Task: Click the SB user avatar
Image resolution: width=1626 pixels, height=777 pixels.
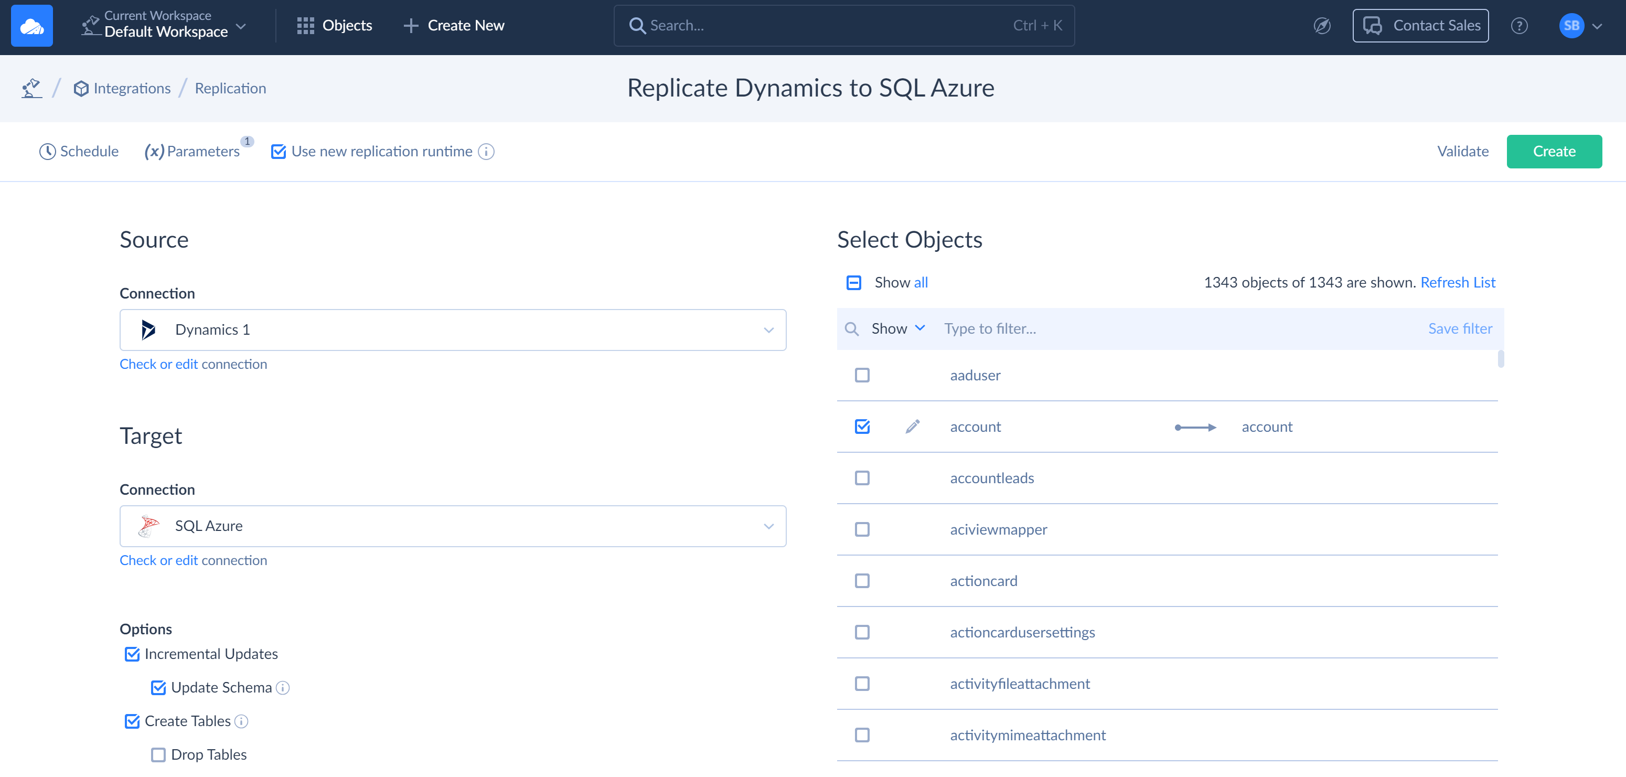Action: pos(1571,25)
